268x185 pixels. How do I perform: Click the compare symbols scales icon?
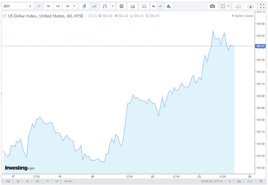pyautogui.click(x=144, y=6)
